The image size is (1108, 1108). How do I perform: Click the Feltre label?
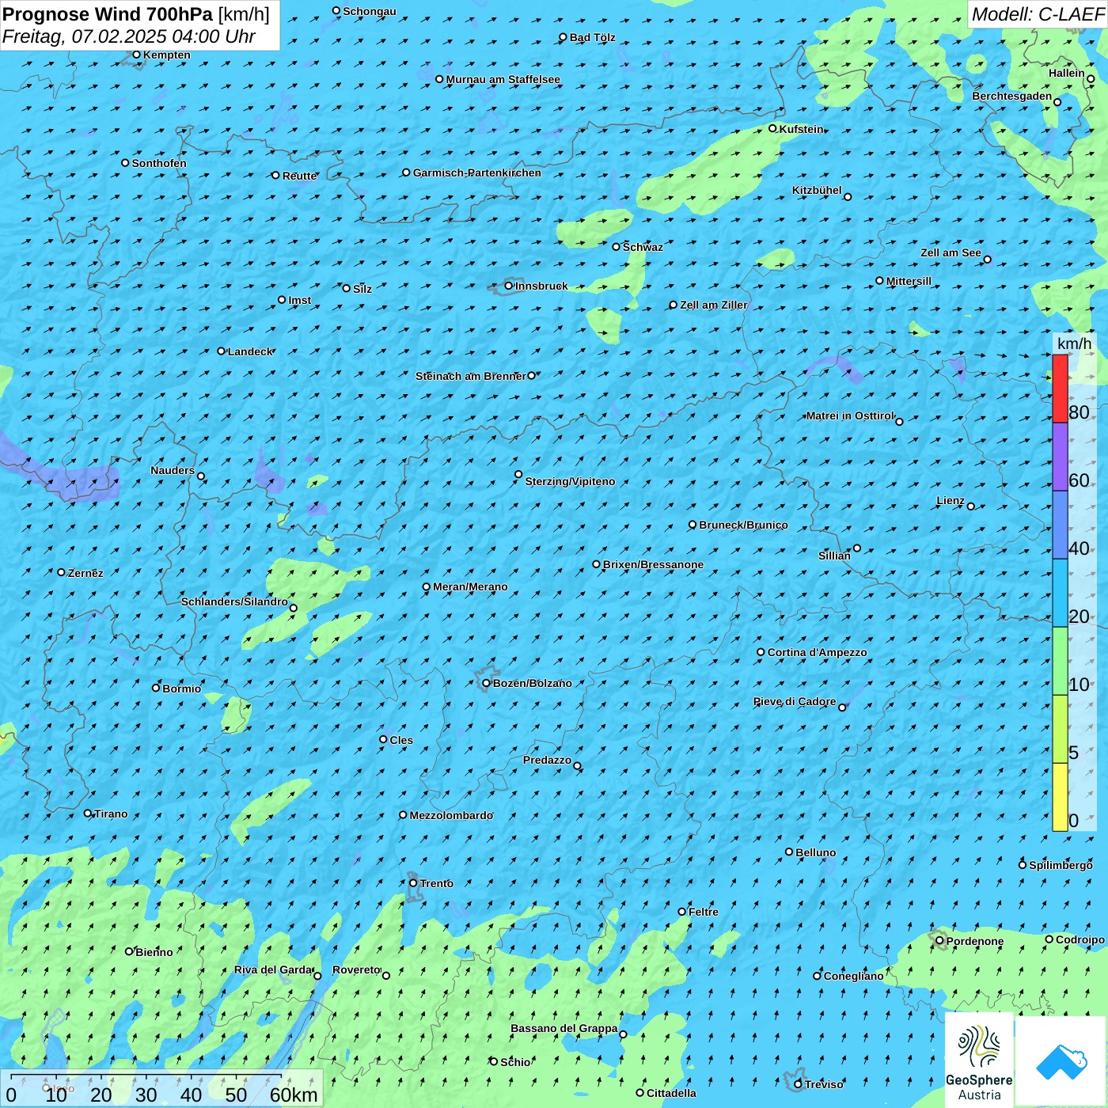(704, 912)
